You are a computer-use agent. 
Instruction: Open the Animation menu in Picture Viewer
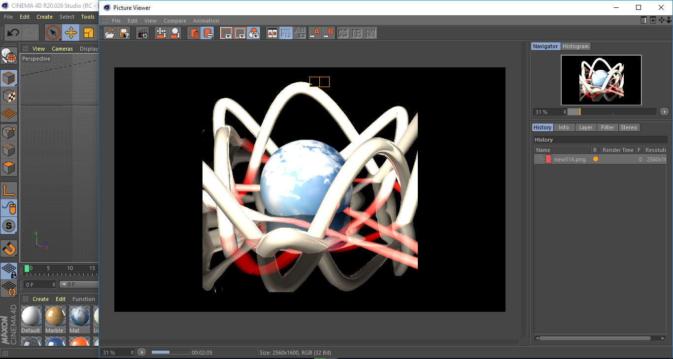point(206,21)
